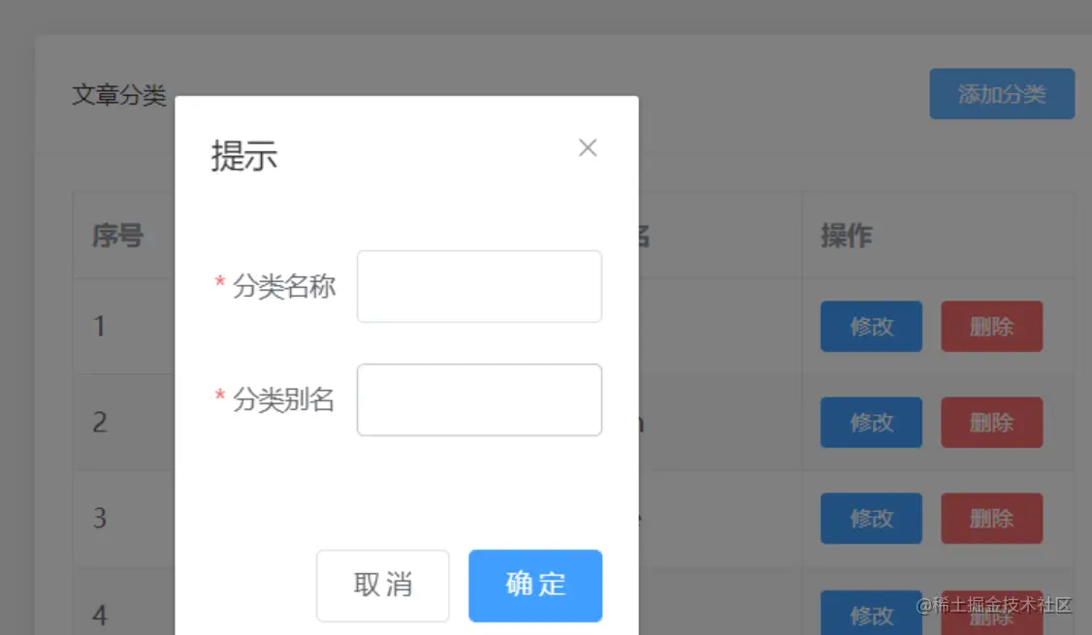Select the 序号 column header

coord(117,236)
